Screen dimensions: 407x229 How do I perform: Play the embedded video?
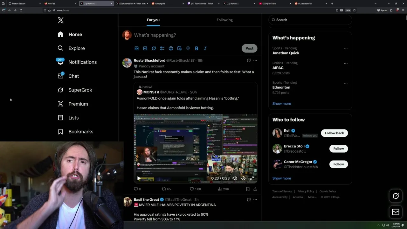coord(139,178)
